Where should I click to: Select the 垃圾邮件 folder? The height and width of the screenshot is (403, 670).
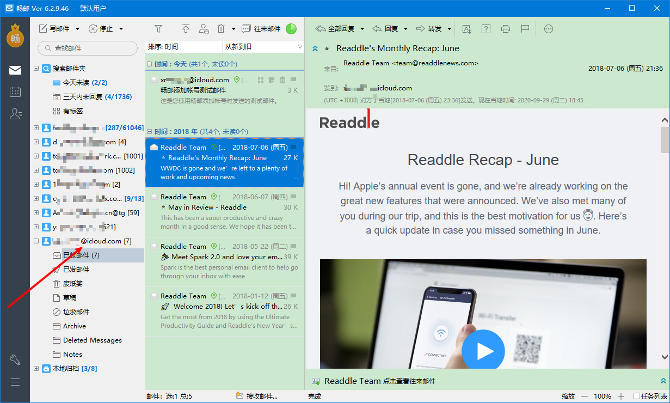tap(76, 312)
